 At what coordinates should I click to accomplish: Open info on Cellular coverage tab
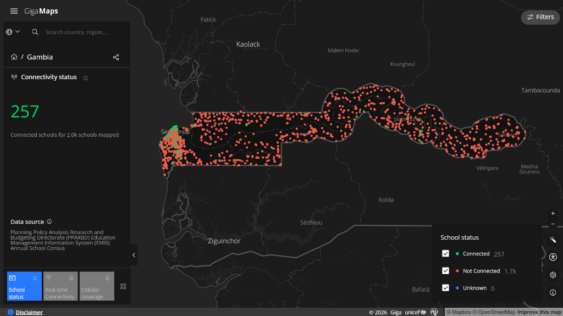(107, 278)
